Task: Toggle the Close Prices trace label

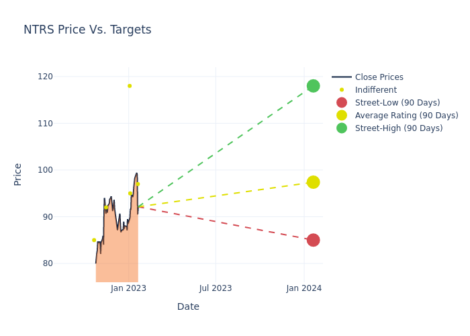Action: click(379, 77)
